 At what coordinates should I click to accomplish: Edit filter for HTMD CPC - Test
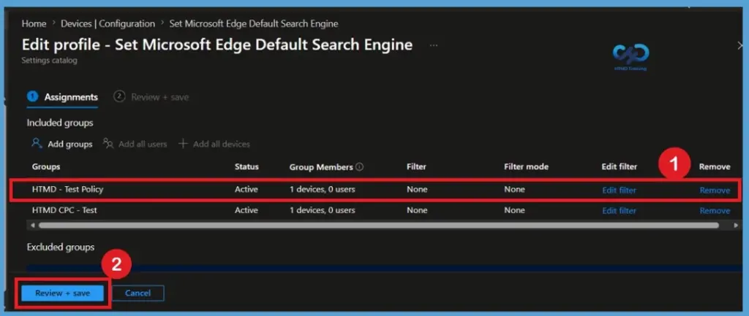(x=619, y=211)
